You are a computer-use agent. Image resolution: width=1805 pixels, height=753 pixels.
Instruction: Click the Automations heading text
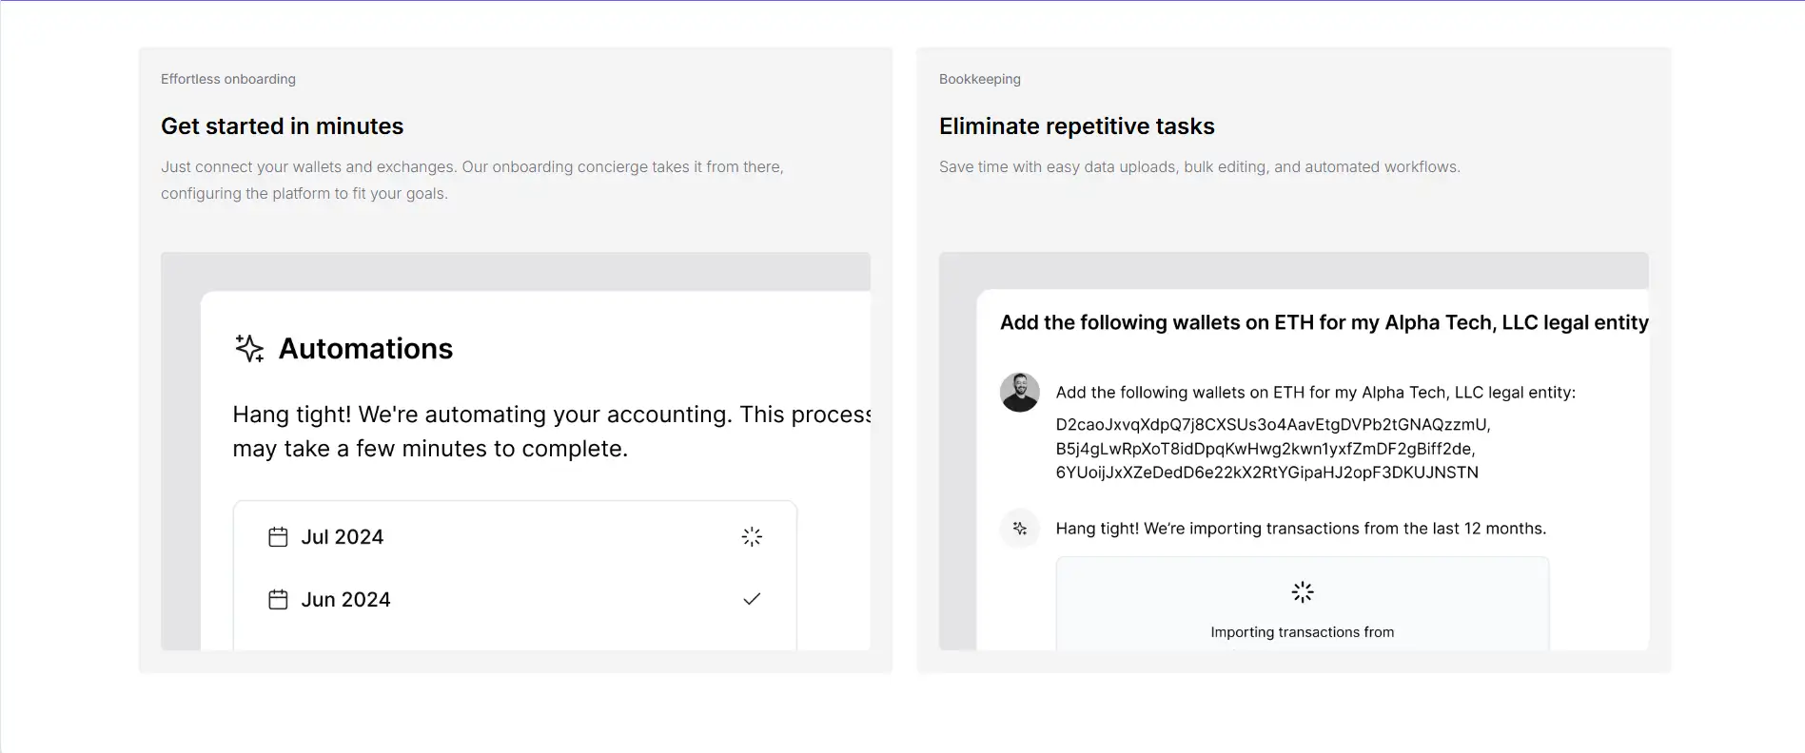pyautogui.click(x=365, y=349)
